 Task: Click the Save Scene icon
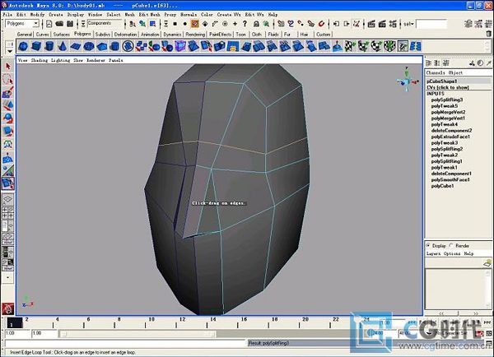(70, 24)
